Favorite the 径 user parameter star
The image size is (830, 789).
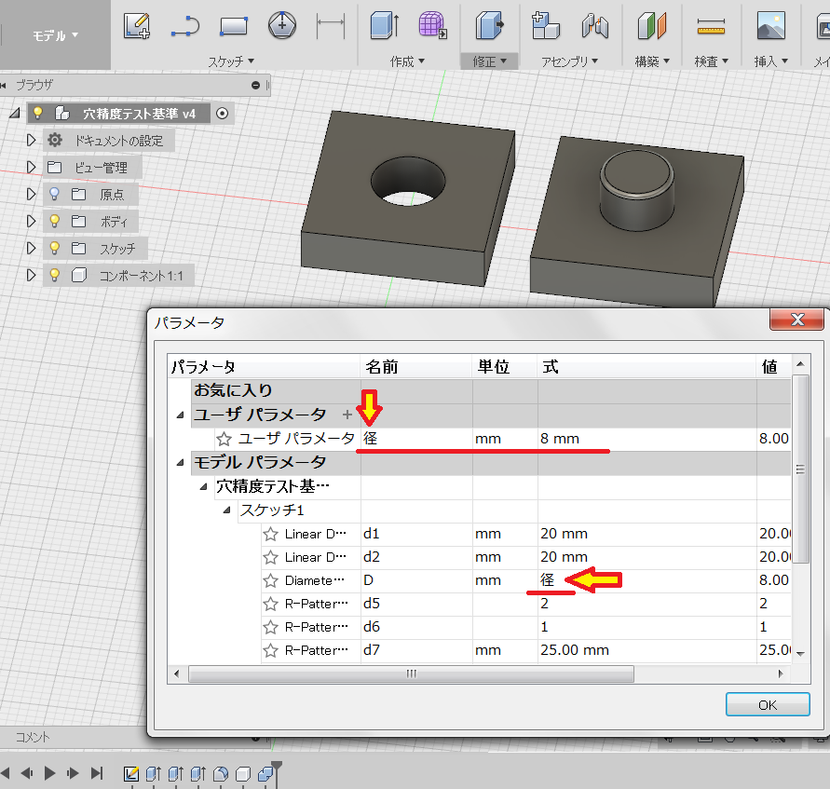coord(224,439)
